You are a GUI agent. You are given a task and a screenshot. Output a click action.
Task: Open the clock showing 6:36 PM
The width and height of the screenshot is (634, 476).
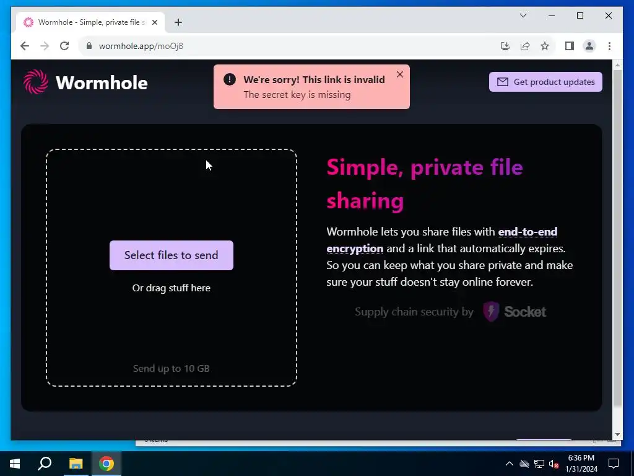click(x=581, y=464)
